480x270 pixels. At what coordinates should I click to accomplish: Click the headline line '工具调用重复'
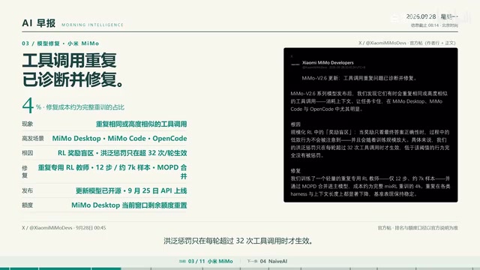pos(70,60)
